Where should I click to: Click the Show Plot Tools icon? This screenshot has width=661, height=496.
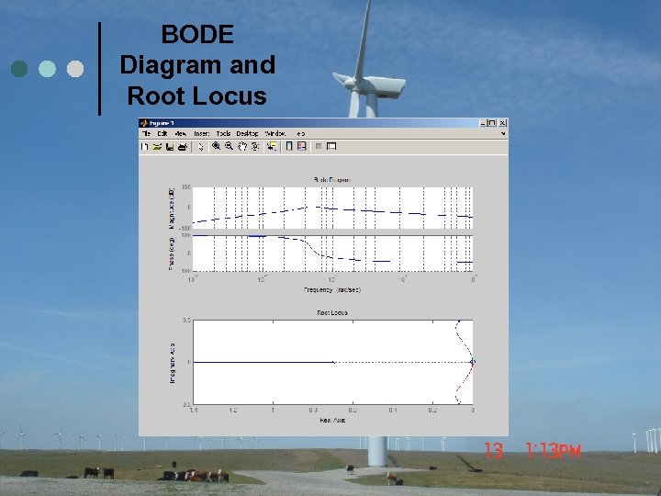coord(331,146)
